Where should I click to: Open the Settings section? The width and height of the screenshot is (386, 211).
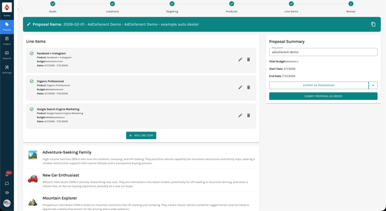(7, 69)
